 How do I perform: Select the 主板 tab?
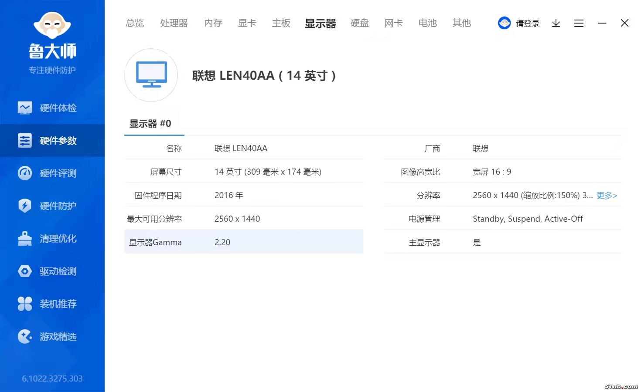pyautogui.click(x=281, y=23)
